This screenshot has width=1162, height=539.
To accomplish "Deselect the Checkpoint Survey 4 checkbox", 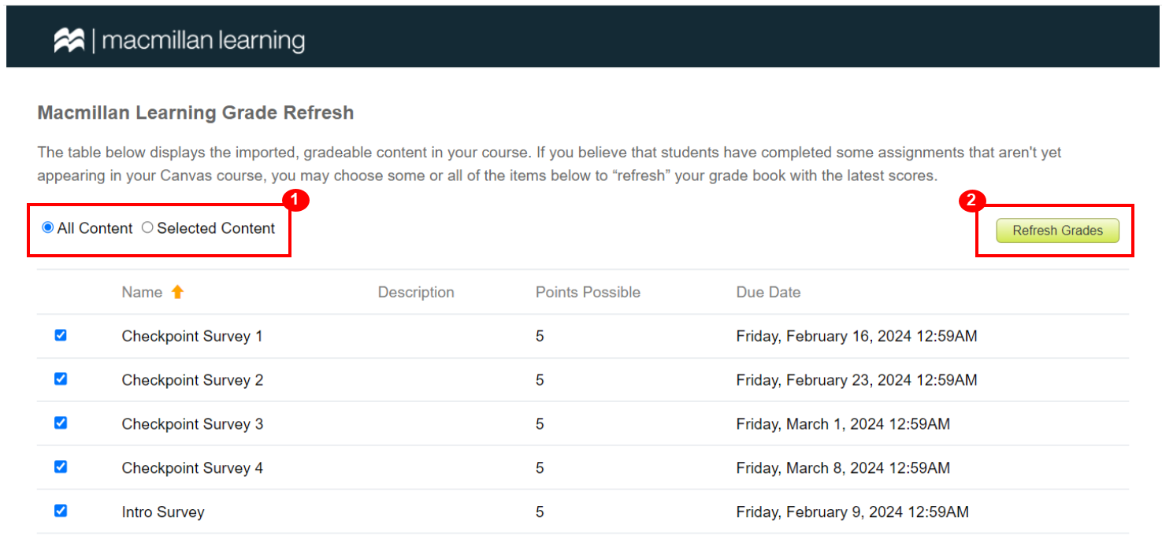I will click(x=61, y=467).
